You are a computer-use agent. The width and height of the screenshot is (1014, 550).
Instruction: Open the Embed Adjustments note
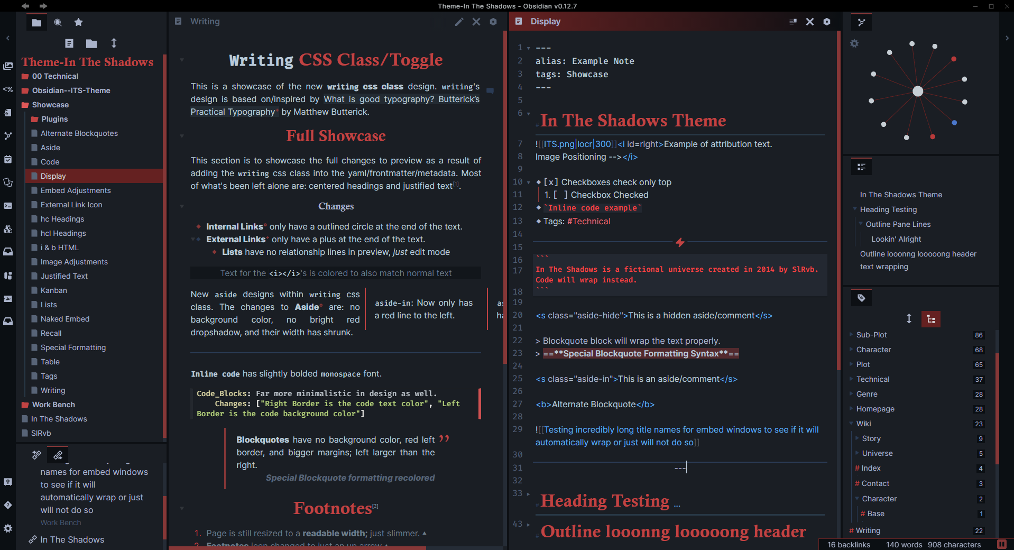(x=76, y=190)
